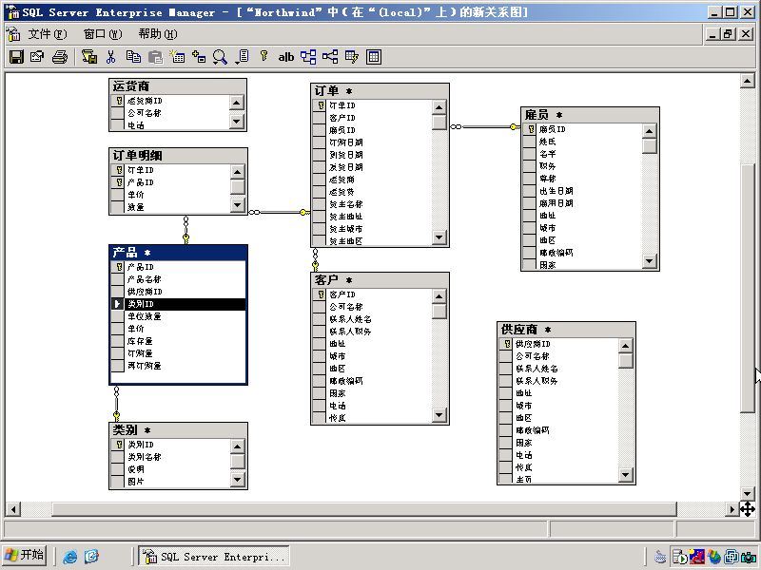Select 发货日期 row in 订单 table
761x570 pixels.
(372, 167)
